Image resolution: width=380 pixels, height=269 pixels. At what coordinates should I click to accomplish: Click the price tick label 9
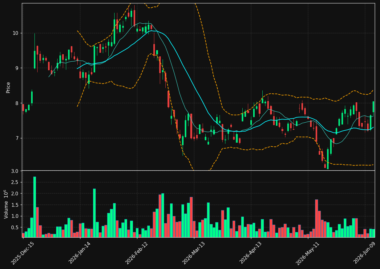click(x=17, y=68)
